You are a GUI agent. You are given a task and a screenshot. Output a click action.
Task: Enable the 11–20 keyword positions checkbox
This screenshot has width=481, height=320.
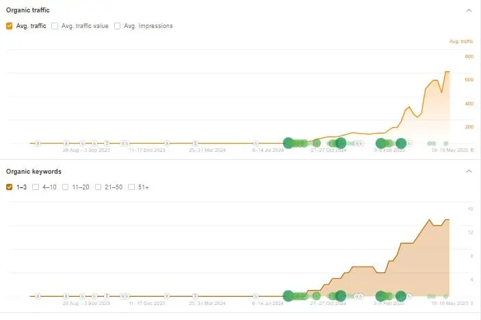pos(65,187)
